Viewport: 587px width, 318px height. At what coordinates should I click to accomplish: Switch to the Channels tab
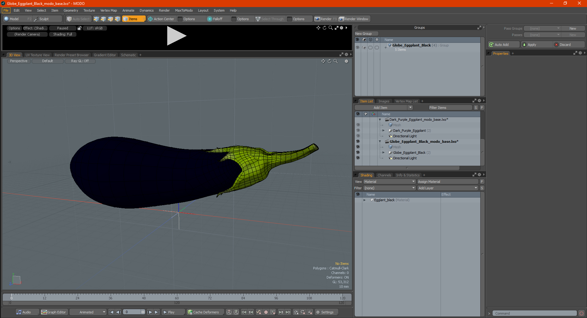point(384,175)
